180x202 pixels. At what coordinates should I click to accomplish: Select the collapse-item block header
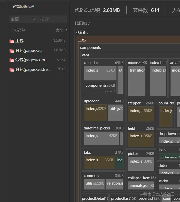[x=141, y=178]
